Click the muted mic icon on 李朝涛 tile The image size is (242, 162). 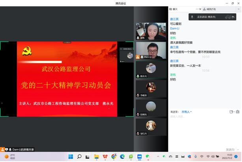coord(138,95)
